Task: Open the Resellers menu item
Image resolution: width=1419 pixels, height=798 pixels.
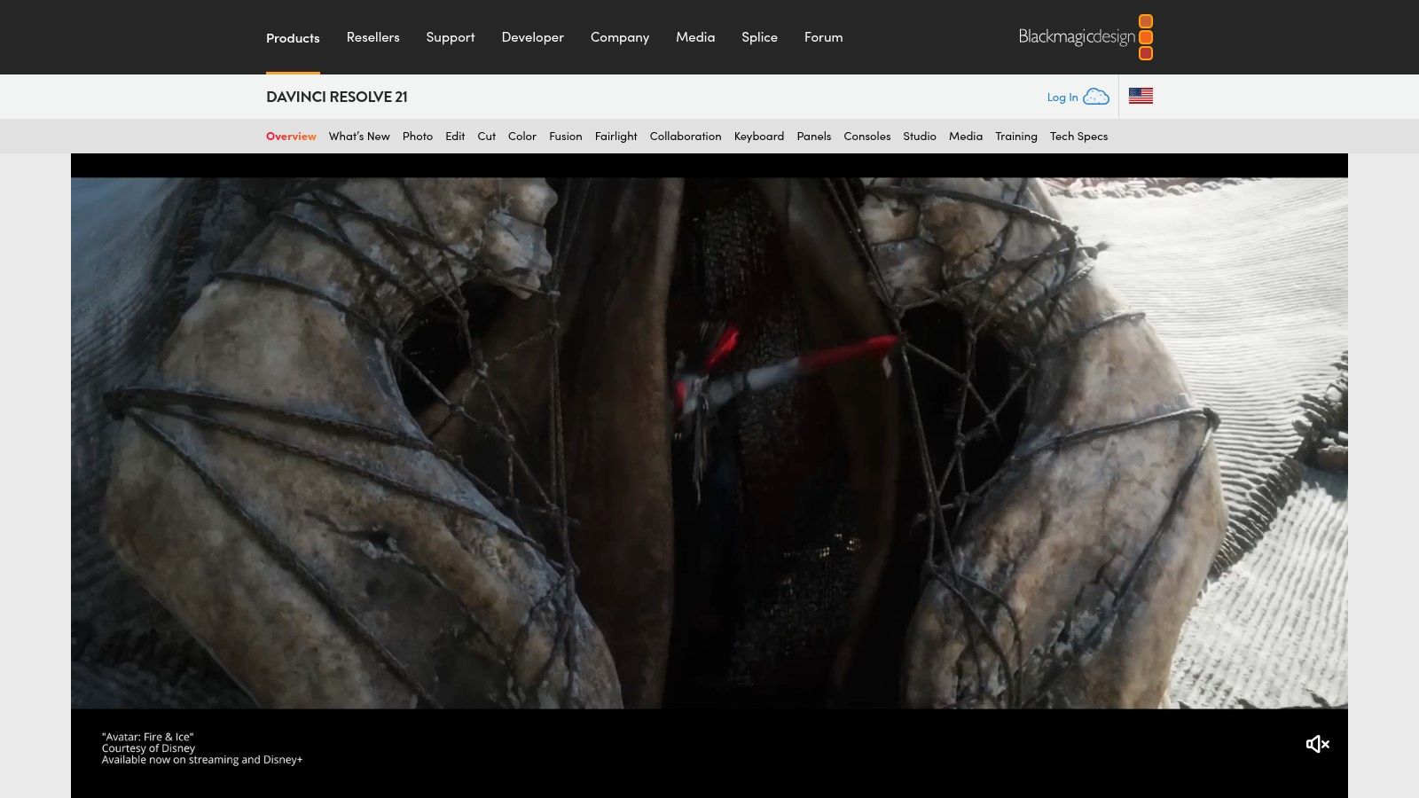Action: (x=372, y=37)
